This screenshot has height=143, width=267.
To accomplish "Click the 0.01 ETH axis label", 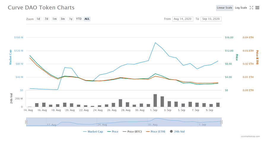I will coord(248,77).
